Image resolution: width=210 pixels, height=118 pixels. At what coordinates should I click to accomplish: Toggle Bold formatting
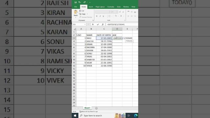click(96, 16)
